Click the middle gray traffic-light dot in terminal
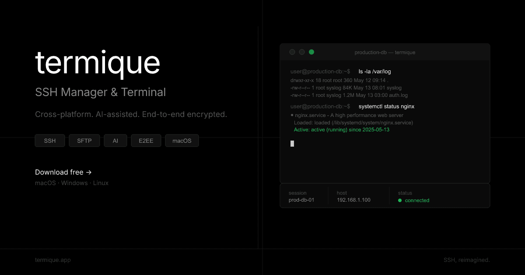Screen dimensions: 525x275 pyautogui.click(x=302, y=52)
